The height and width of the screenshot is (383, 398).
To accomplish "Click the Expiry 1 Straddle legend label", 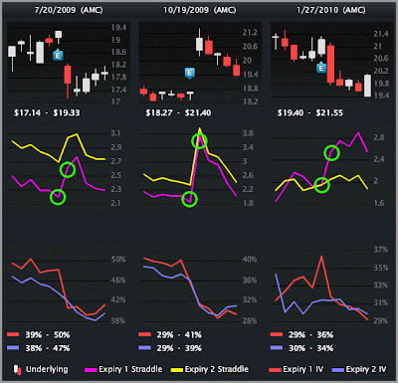I will (130, 369).
